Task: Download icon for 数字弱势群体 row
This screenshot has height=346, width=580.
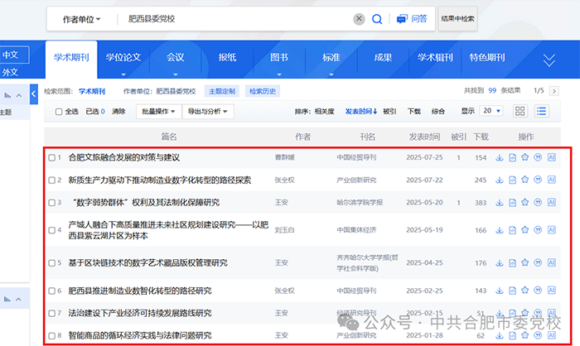Action: [500, 203]
